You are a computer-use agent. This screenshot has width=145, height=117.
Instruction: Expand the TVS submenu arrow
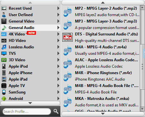click(x=58, y=54)
